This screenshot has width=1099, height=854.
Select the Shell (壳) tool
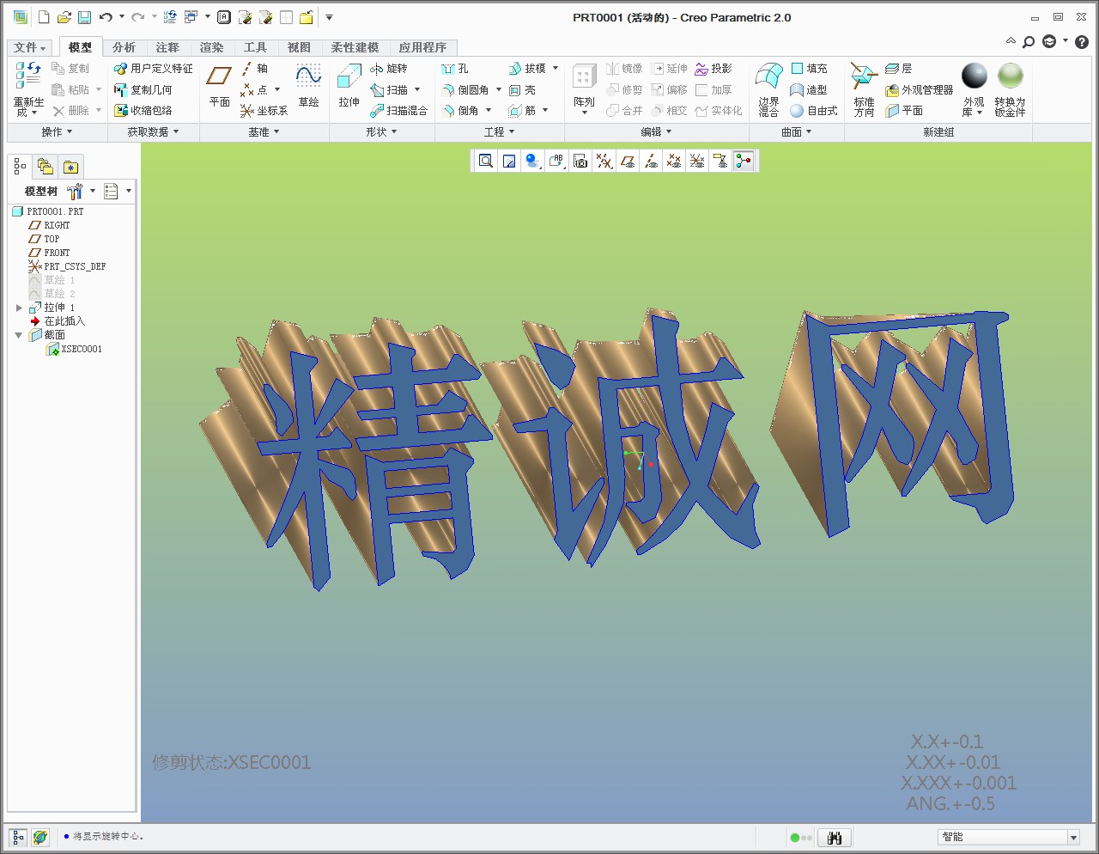(522, 89)
